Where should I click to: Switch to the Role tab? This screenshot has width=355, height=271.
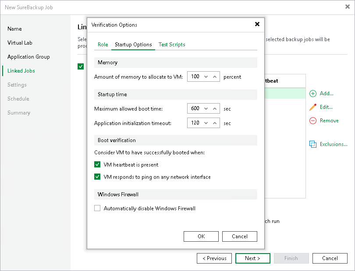click(103, 45)
